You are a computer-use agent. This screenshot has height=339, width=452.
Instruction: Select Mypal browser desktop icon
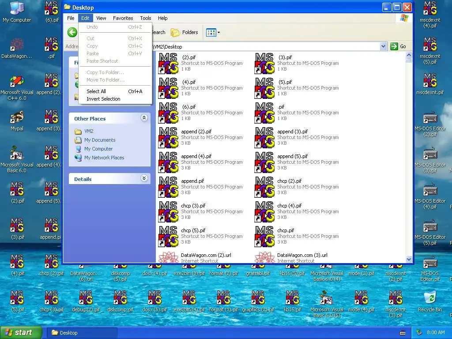(17, 121)
